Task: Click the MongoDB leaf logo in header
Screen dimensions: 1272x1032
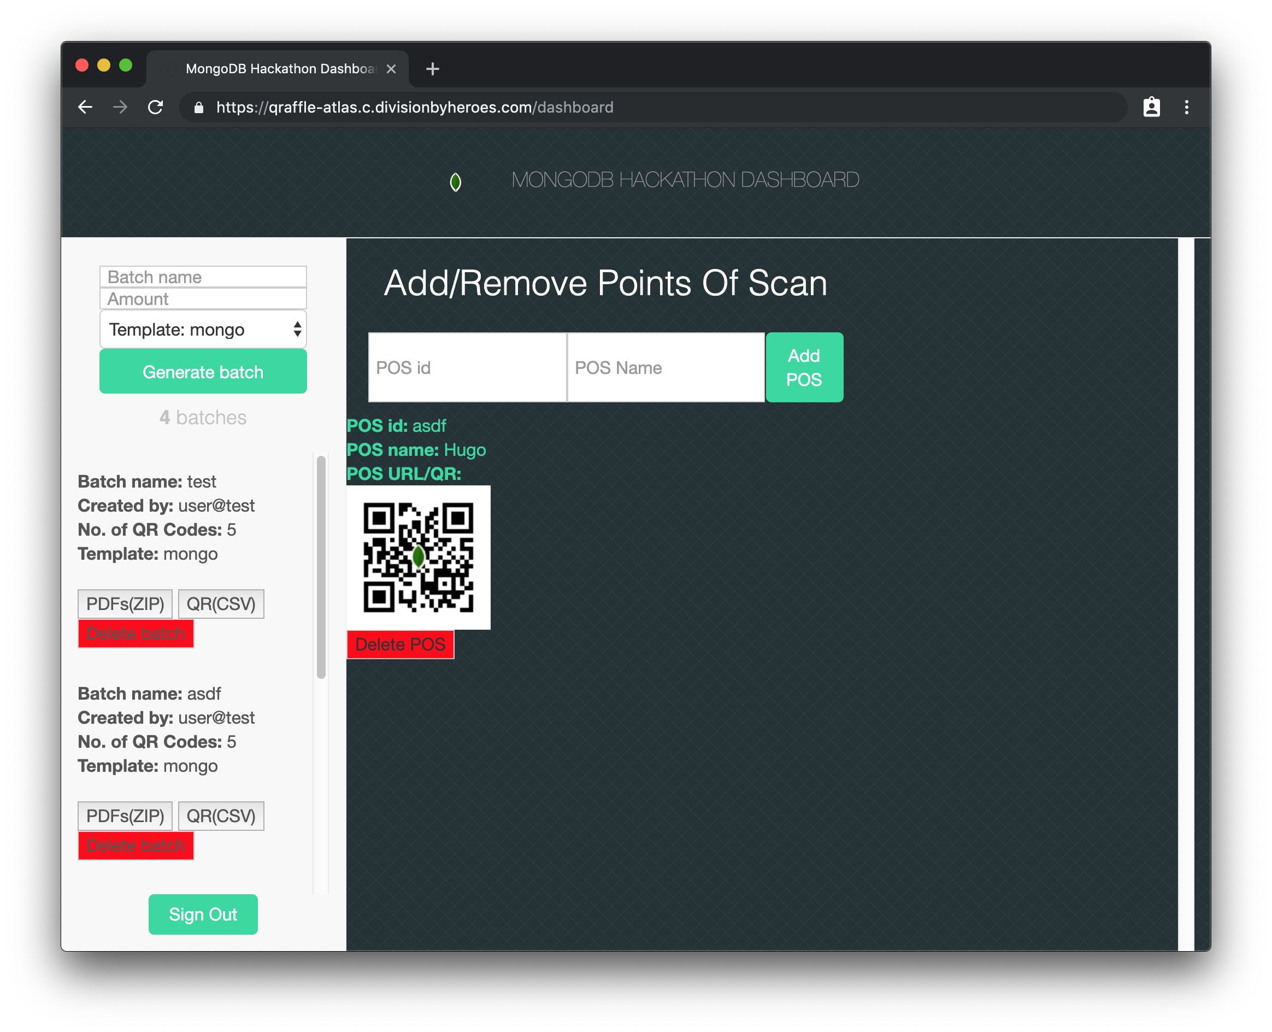Action: [455, 182]
